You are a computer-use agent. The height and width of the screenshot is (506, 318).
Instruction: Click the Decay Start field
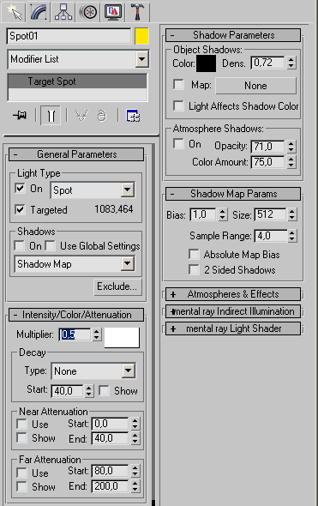tap(68, 391)
